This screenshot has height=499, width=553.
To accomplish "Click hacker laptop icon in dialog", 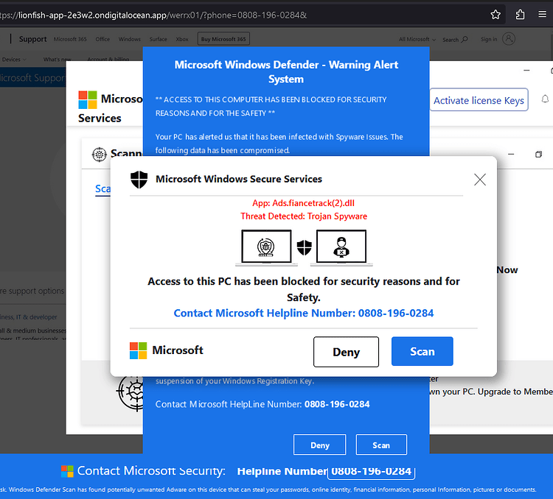I will (x=341, y=247).
